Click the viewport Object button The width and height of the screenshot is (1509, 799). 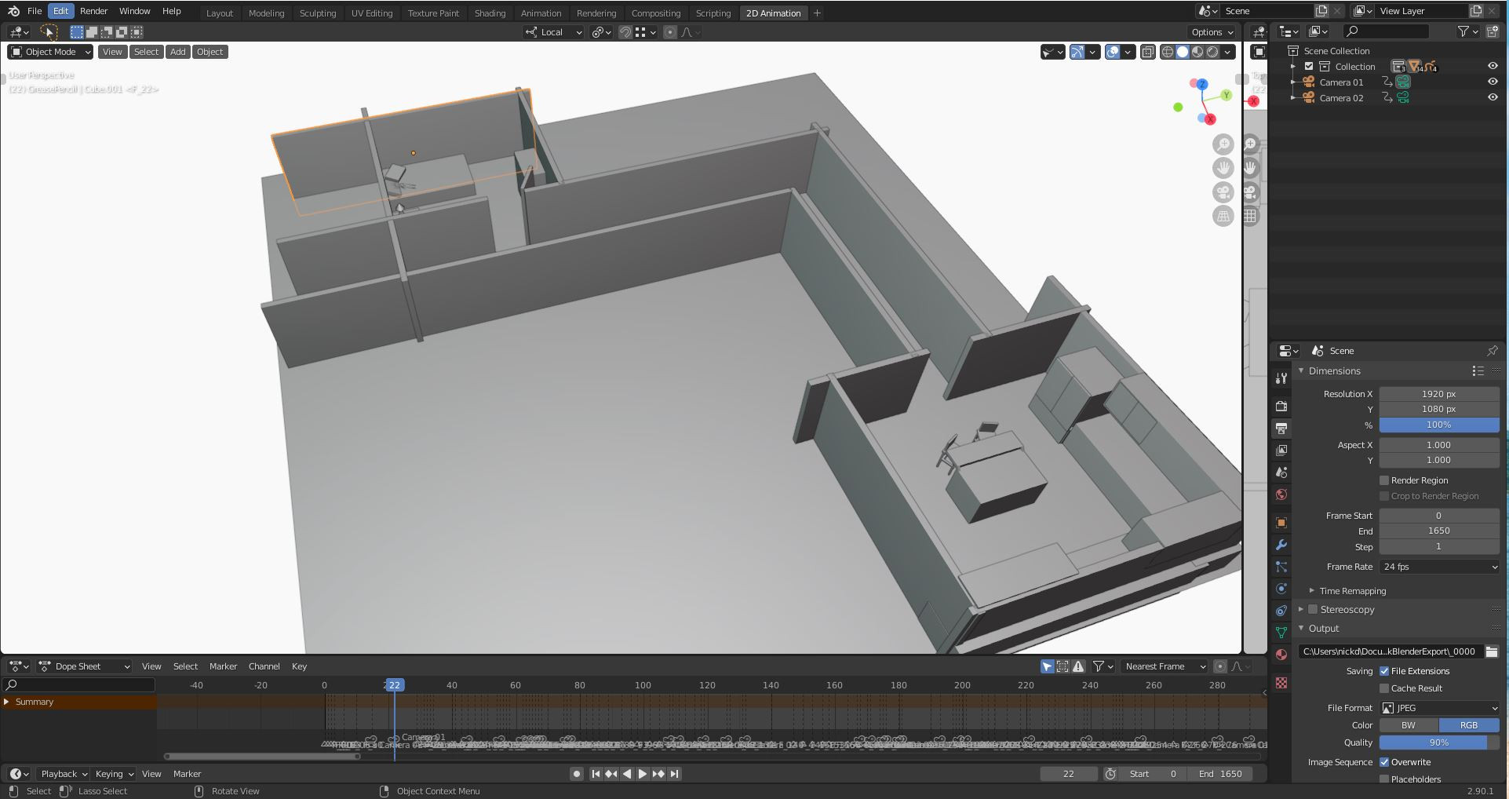click(x=210, y=52)
